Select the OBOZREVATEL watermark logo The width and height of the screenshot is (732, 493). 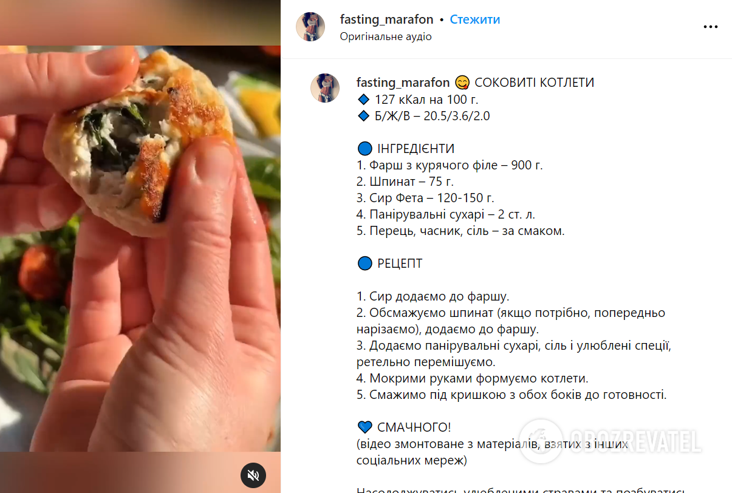[610, 441]
